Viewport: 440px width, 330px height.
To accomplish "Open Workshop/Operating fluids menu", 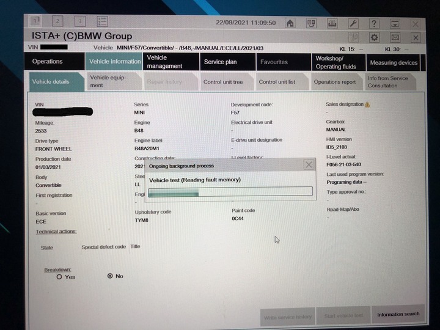I will pyautogui.click(x=339, y=62).
